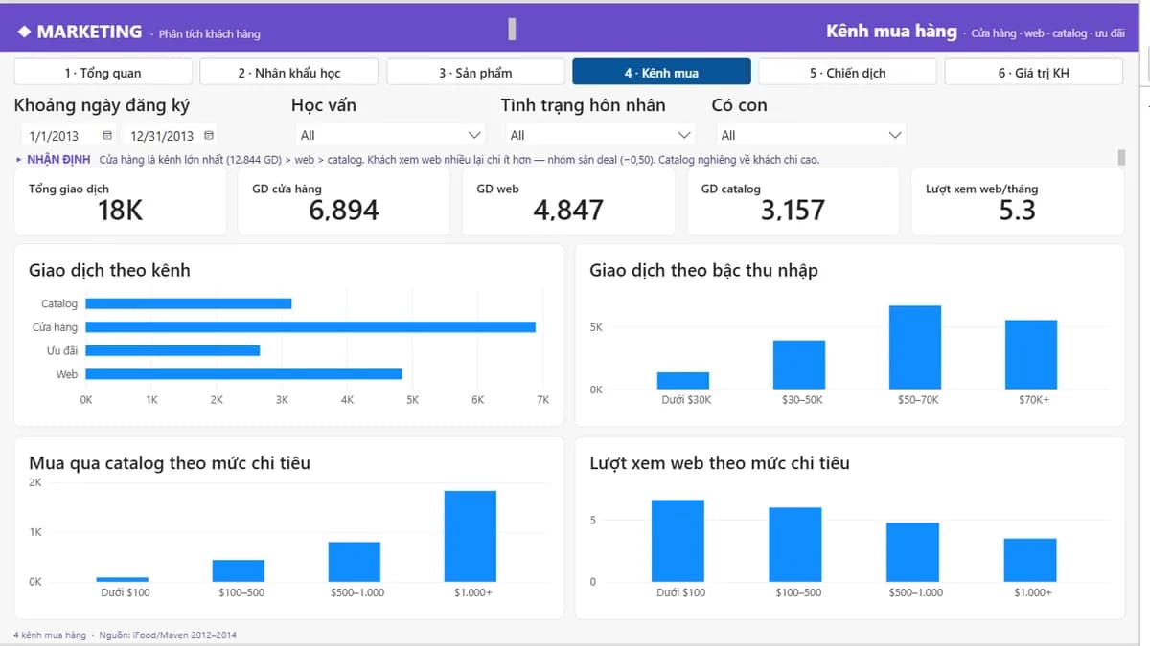Screen dimensions: 1150x646
Task: Select the GD cửa hàng 6,894 card
Action: pos(344,201)
